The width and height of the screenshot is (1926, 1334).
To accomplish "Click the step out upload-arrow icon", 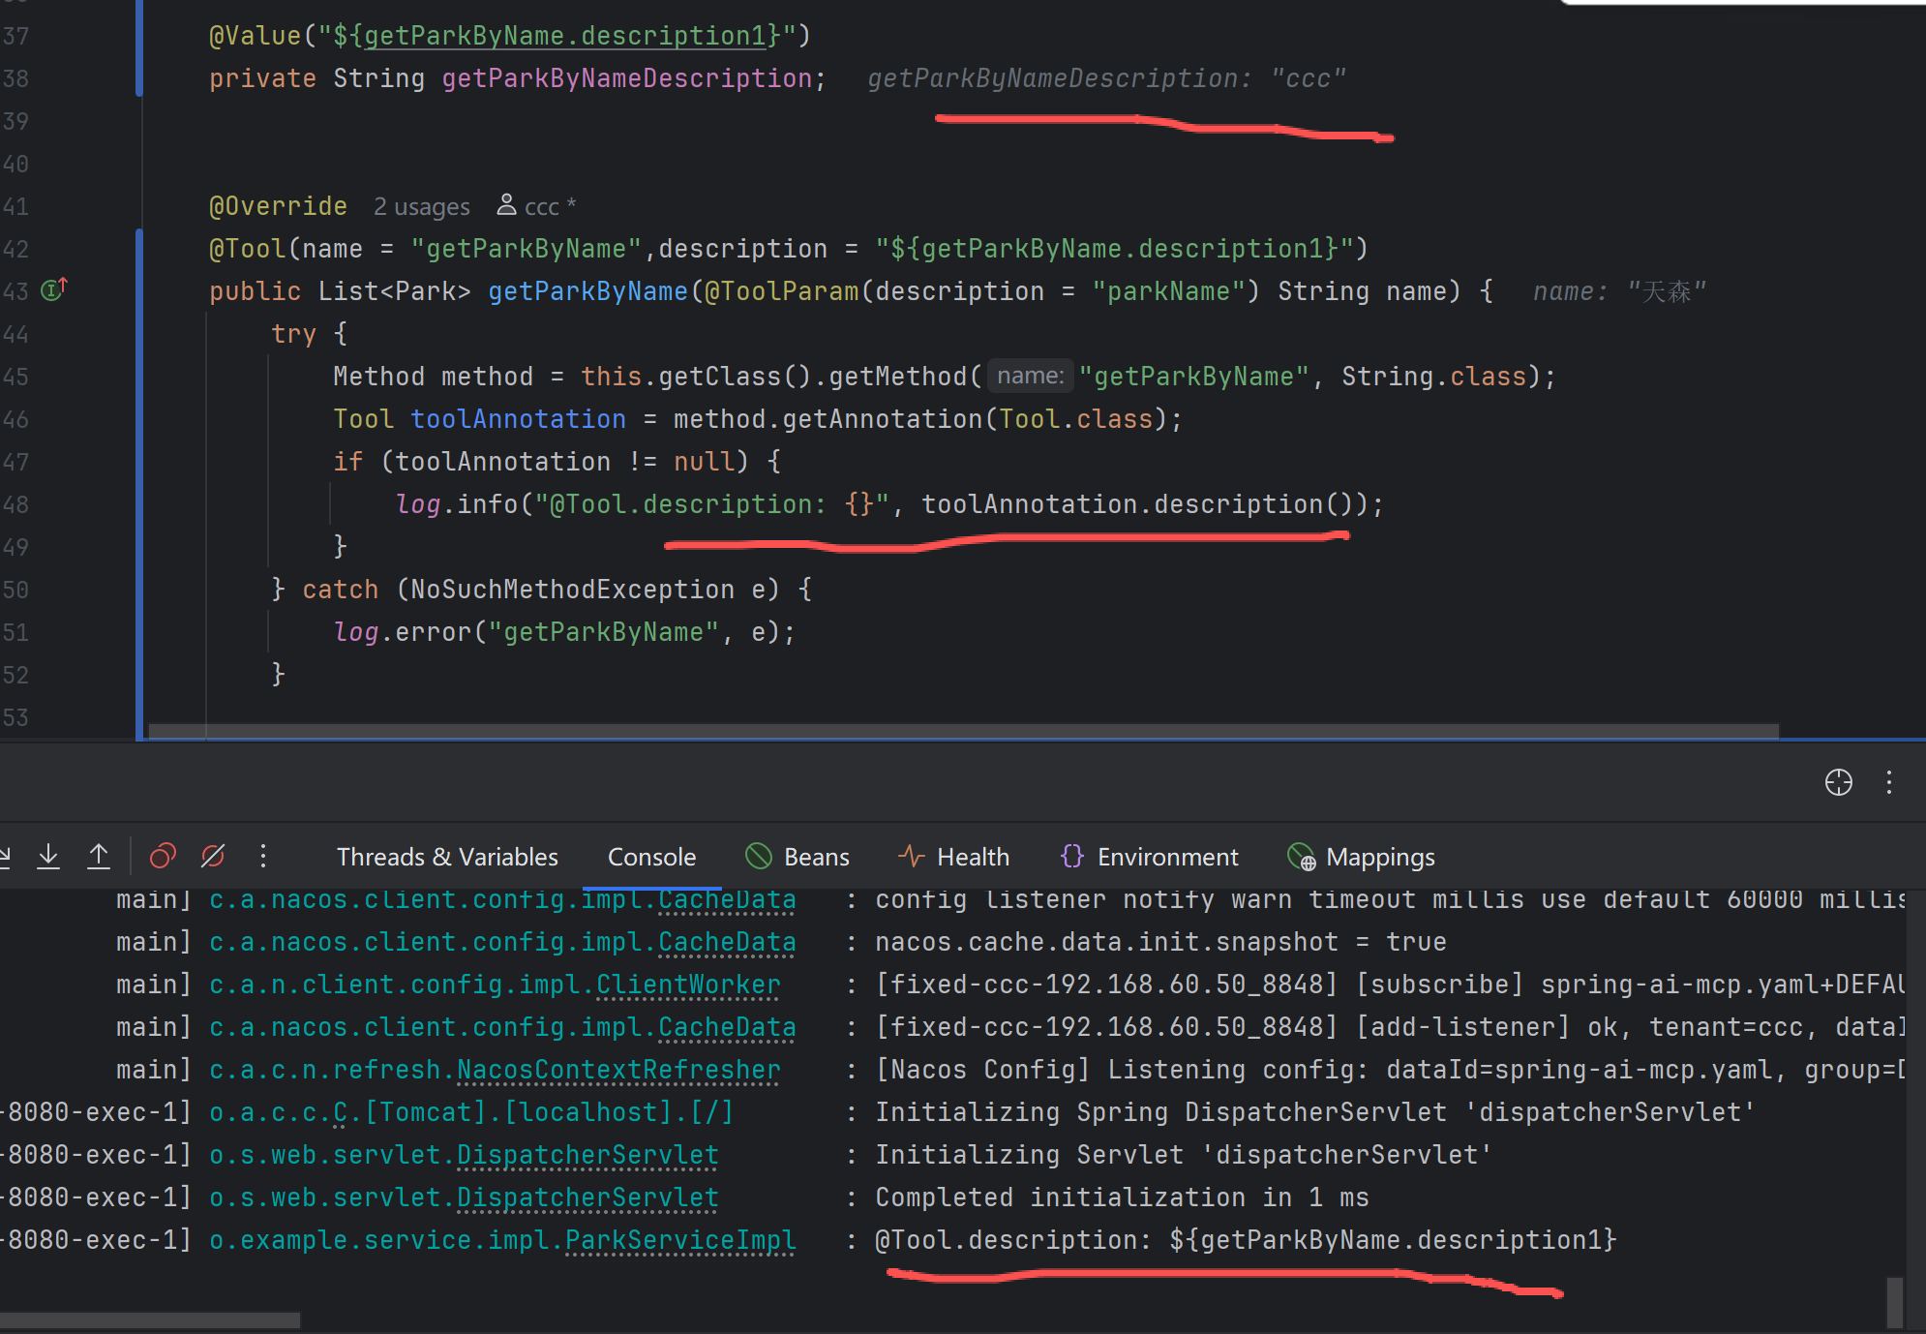I will (x=99, y=856).
